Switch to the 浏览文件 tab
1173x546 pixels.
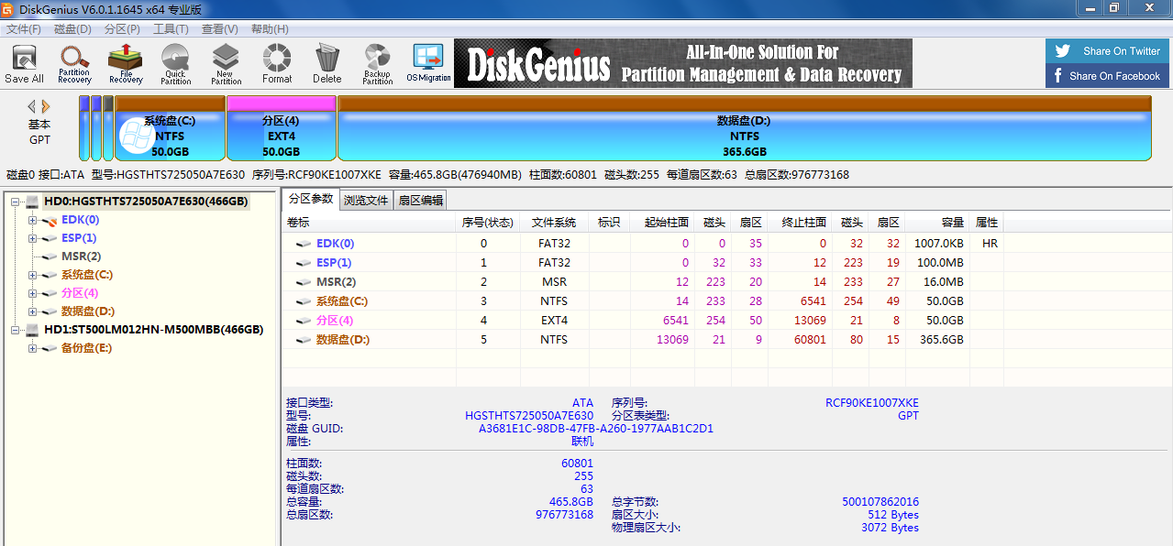(x=366, y=200)
